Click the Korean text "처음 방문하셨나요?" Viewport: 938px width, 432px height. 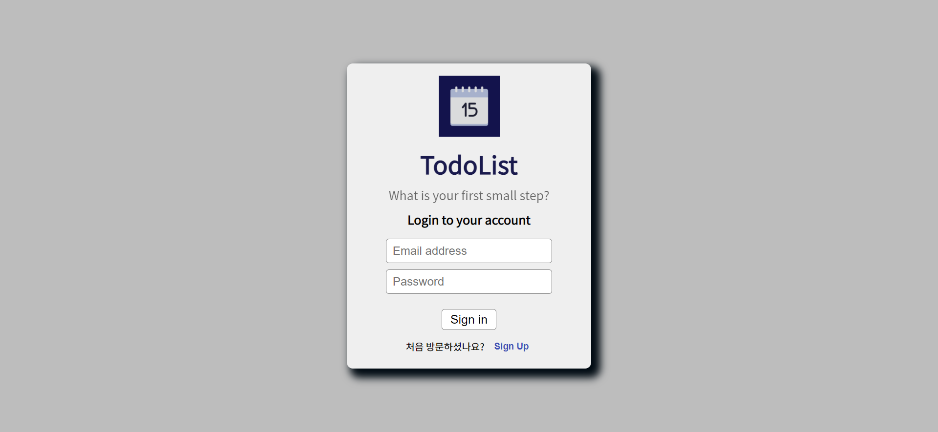point(445,346)
